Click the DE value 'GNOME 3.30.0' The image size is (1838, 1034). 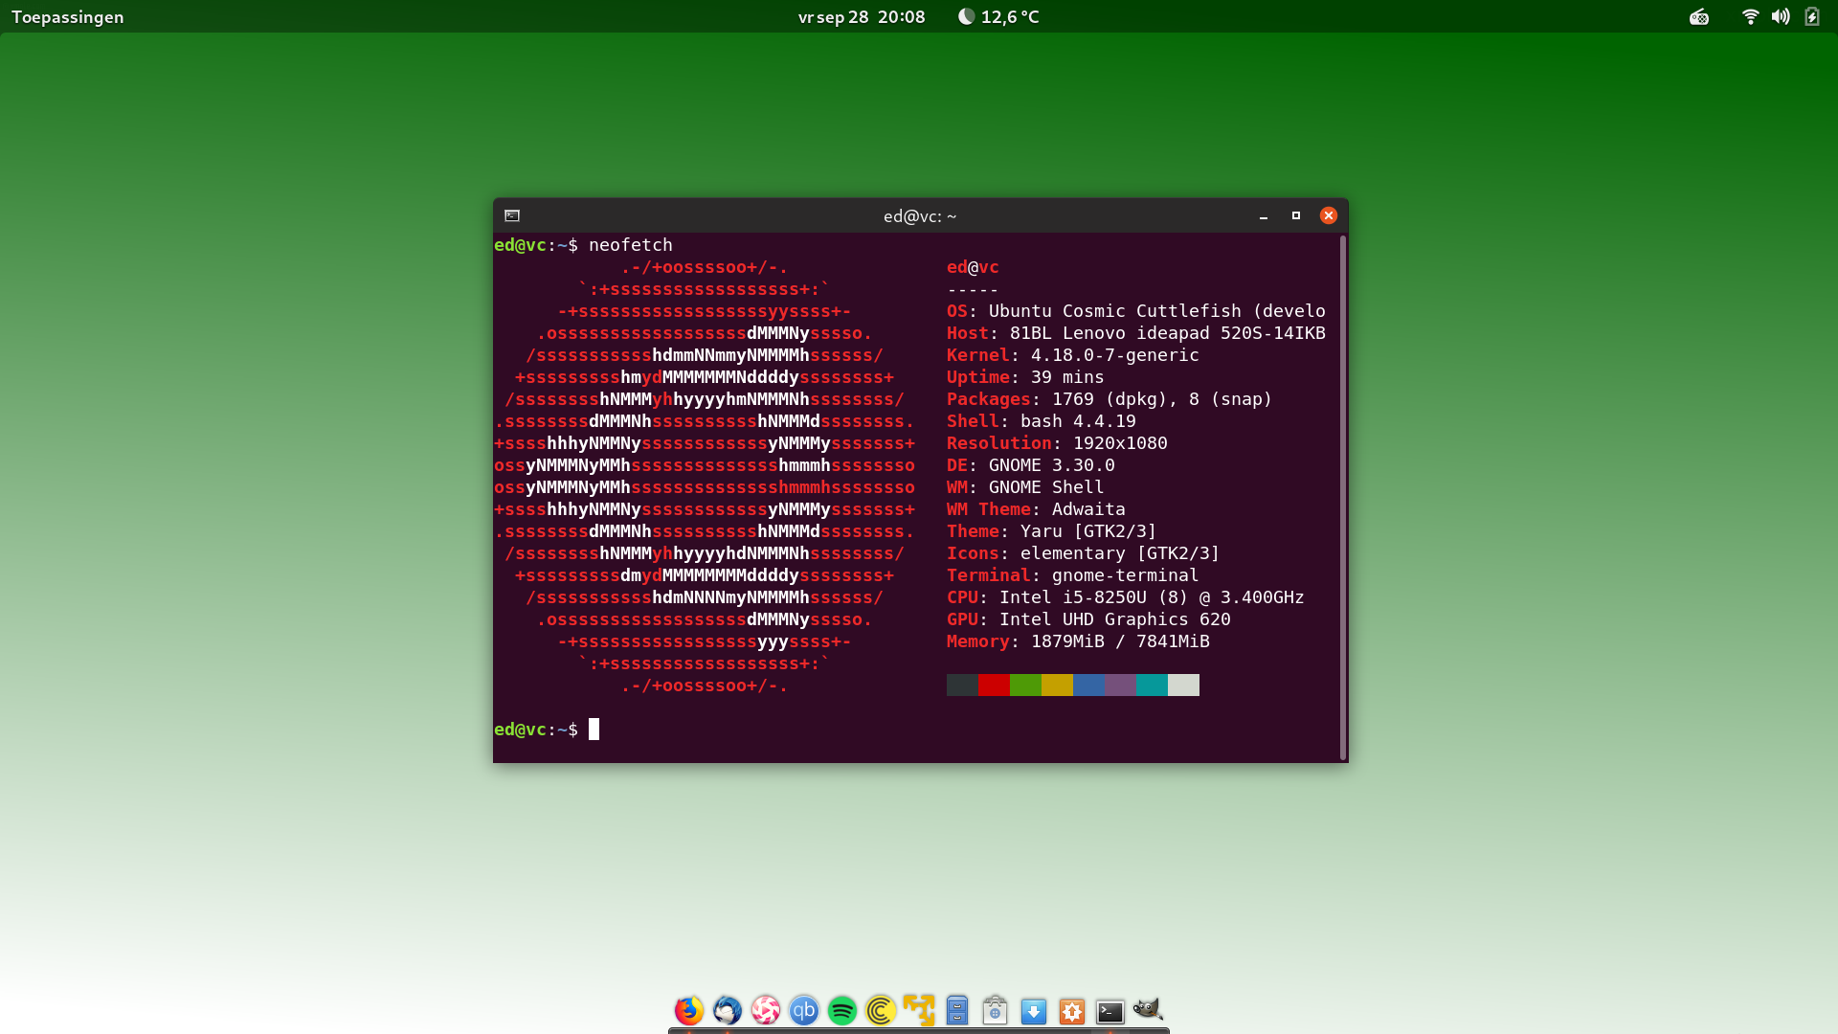pyautogui.click(x=1052, y=465)
